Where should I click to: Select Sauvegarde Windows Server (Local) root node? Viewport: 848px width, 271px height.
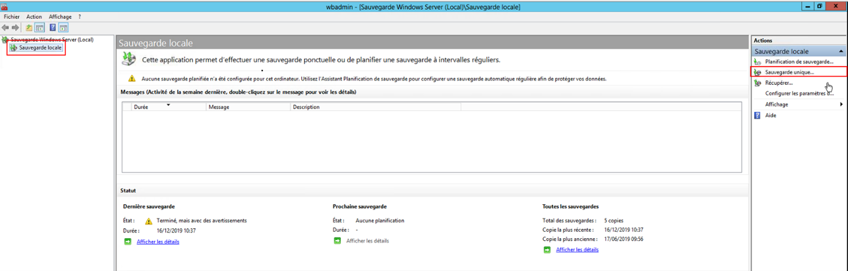click(x=52, y=39)
